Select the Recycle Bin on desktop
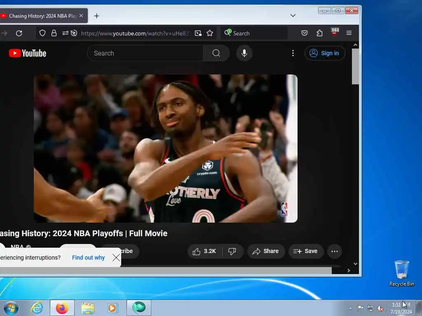The image size is (422, 316). (401, 273)
